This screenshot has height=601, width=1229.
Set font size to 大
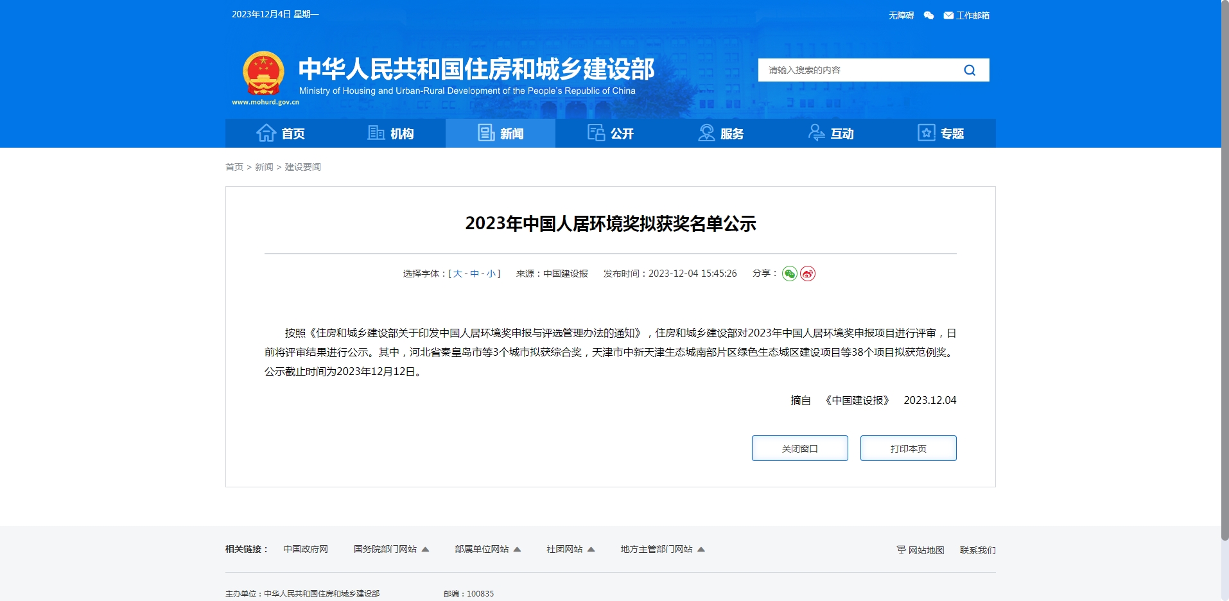click(457, 274)
